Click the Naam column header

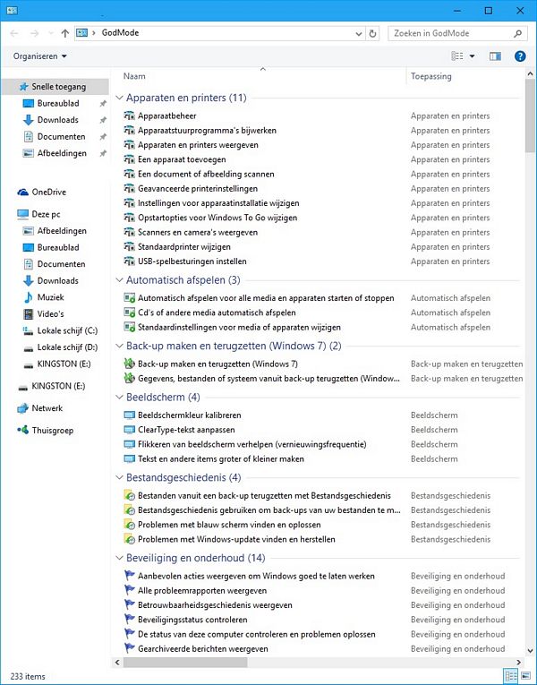pos(134,76)
